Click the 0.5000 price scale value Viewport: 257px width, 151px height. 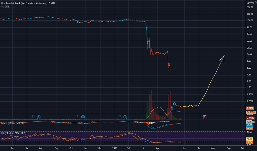tap(250, 101)
